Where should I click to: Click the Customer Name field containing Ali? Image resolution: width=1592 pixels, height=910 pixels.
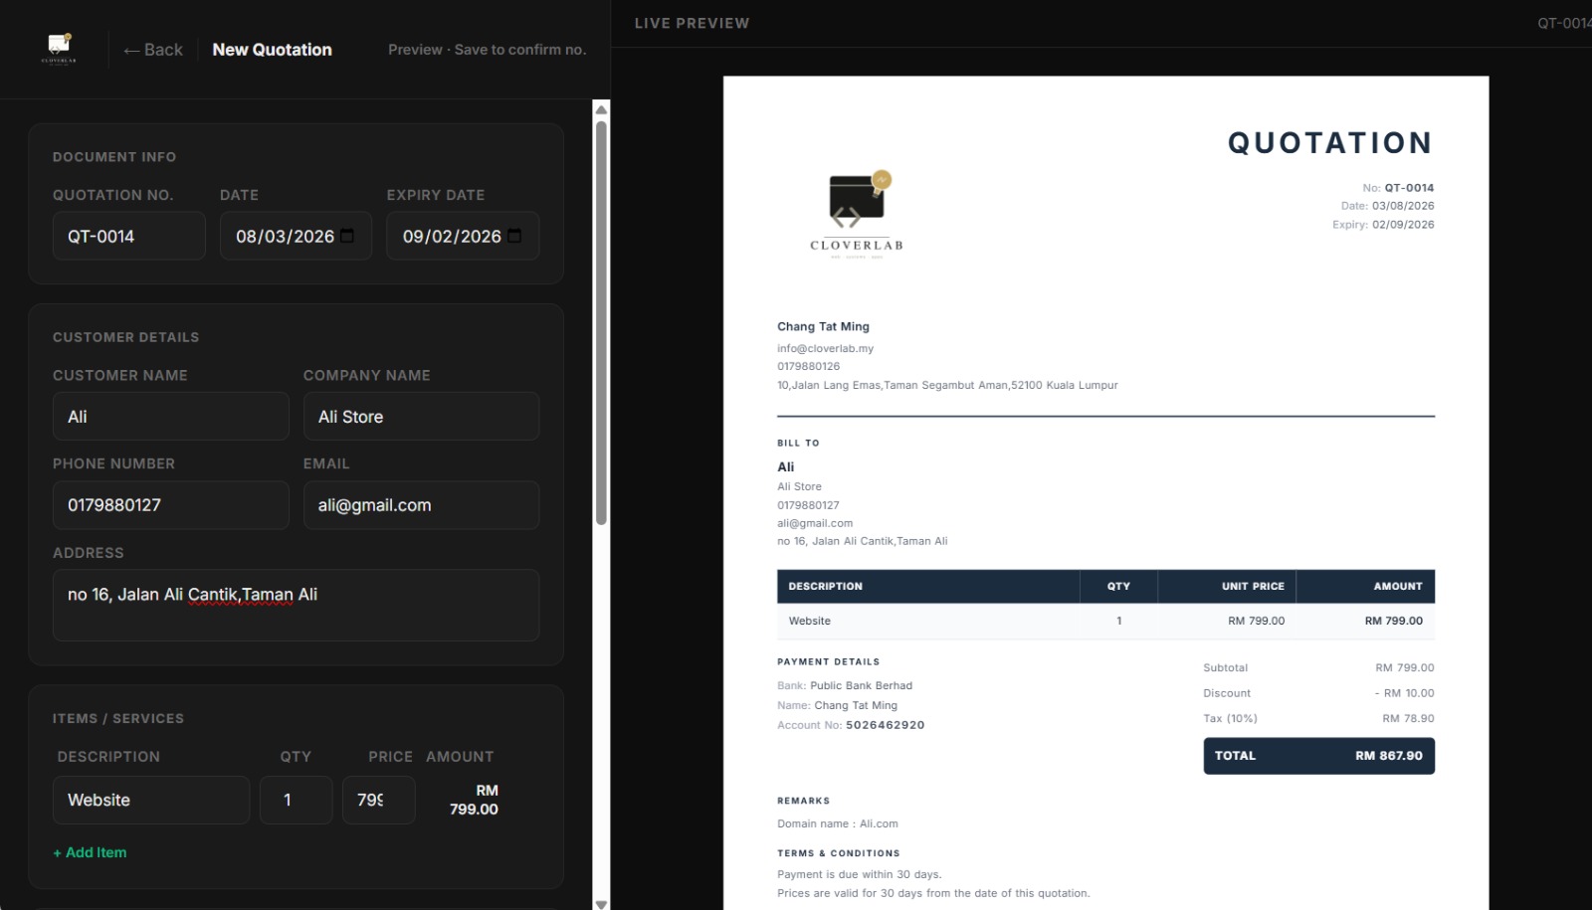(171, 417)
